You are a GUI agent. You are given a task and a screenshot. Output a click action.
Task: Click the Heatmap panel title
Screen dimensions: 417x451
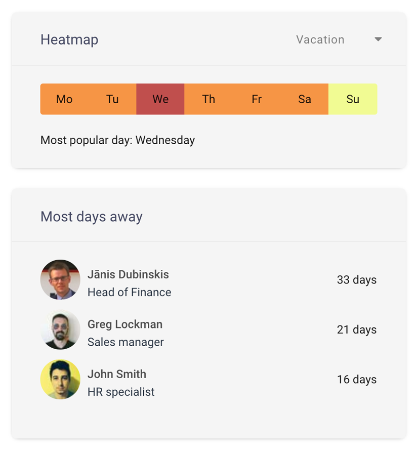tap(69, 39)
